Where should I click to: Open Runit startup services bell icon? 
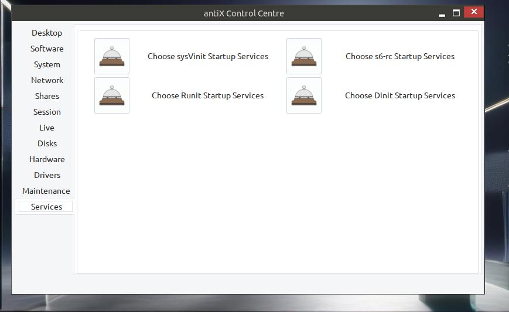coord(112,95)
